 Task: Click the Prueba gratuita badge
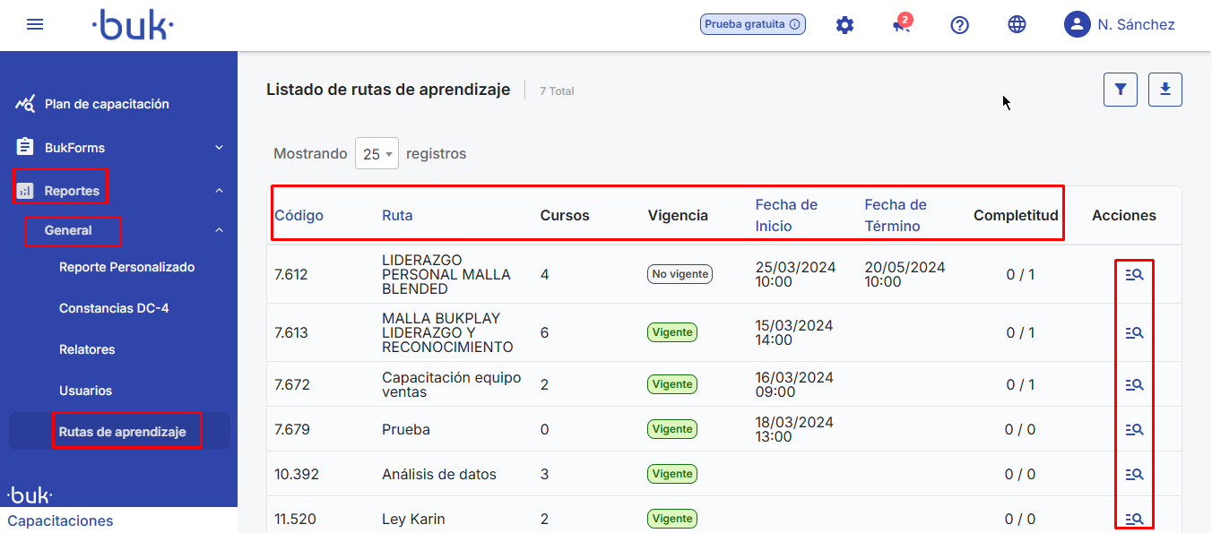click(753, 24)
